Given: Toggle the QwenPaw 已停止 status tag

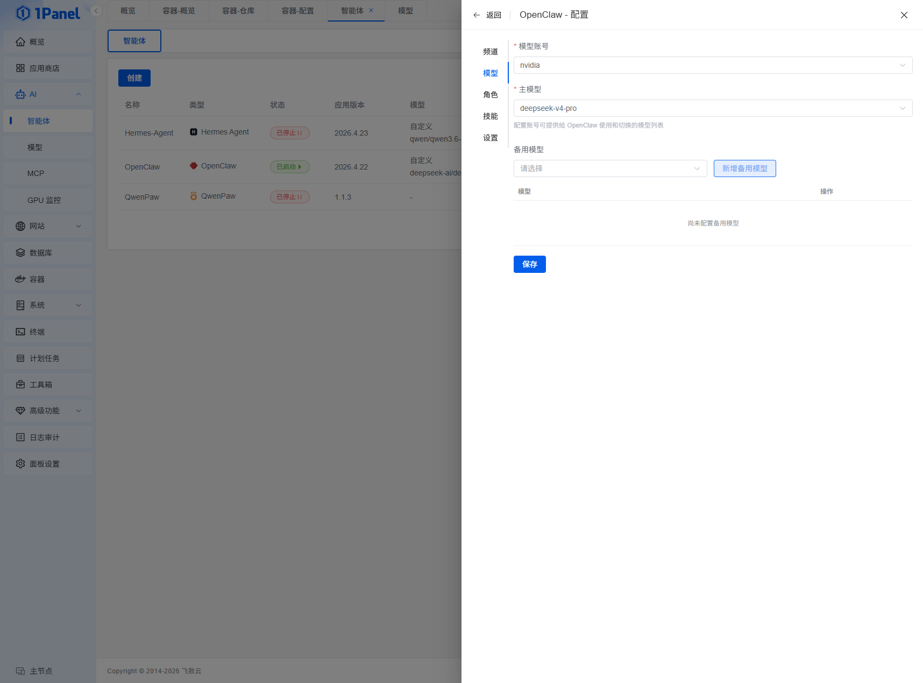Looking at the screenshot, I should pos(289,197).
